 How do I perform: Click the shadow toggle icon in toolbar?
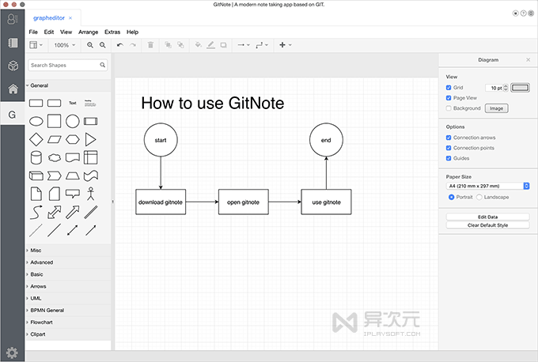[223, 45]
